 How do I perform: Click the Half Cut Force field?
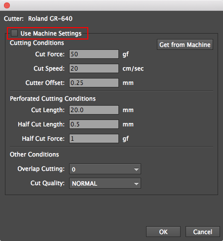point(94,138)
